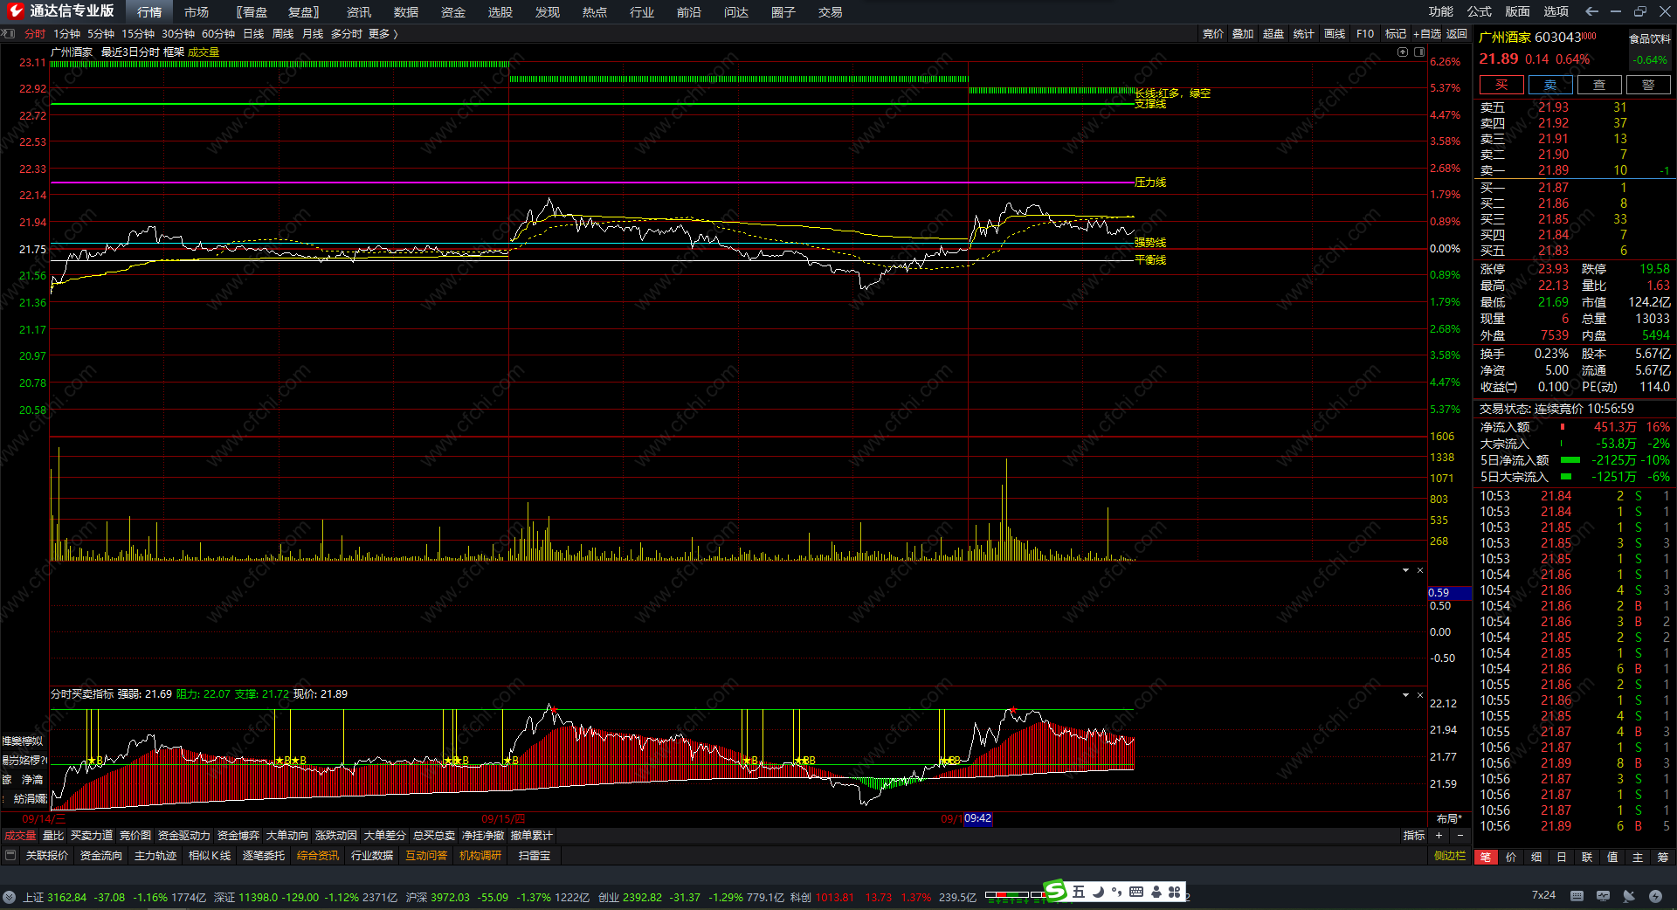Viewport: 1677px width, 910px height.
Task: Click the blue 卖 sell button
Action: (x=1549, y=85)
